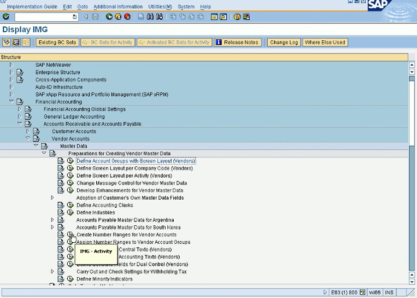Click the tree scrollbar up arrow at top
Viewport: 417px width, 298px height.
pyautogui.click(x=412, y=65)
